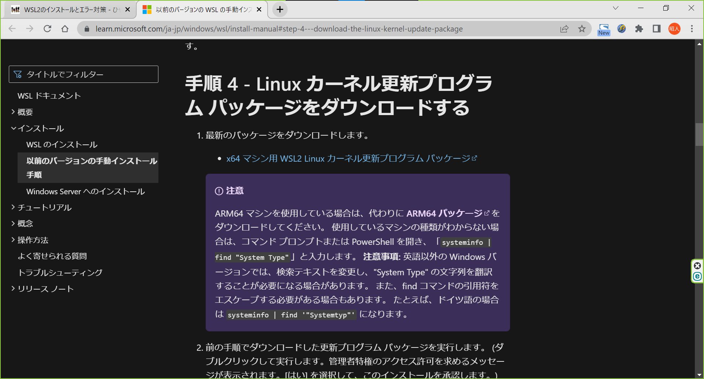Go back to previous page in browser

coord(12,29)
